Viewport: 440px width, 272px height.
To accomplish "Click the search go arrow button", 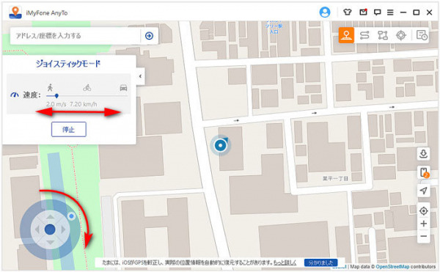I will tap(149, 36).
